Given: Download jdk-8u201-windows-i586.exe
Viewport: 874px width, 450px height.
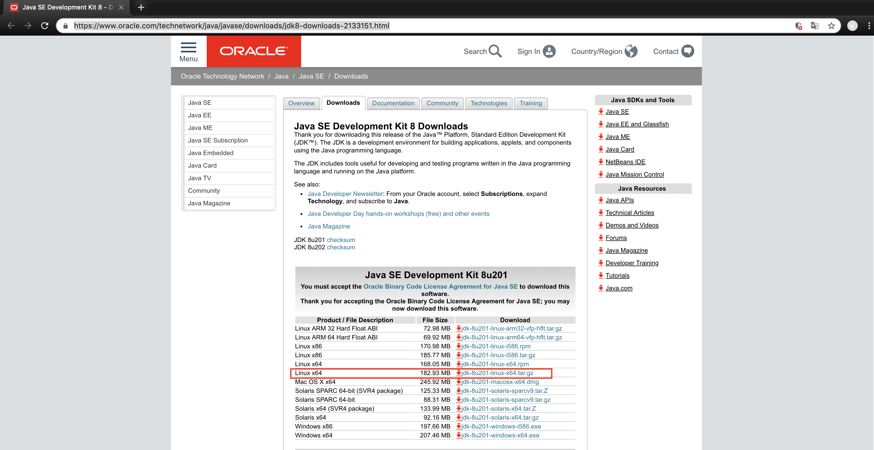Looking at the screenshot, I should tap(501, 426).
